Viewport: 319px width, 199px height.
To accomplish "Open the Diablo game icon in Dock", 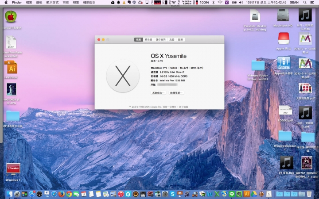I will [261, 194].
